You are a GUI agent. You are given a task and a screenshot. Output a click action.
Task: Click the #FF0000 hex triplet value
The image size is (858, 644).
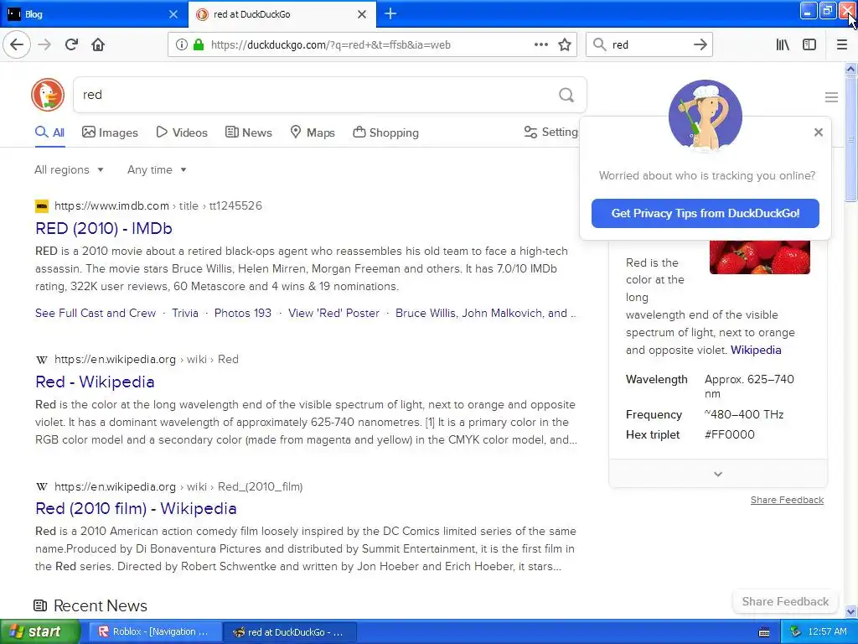(x=730, y=435)
